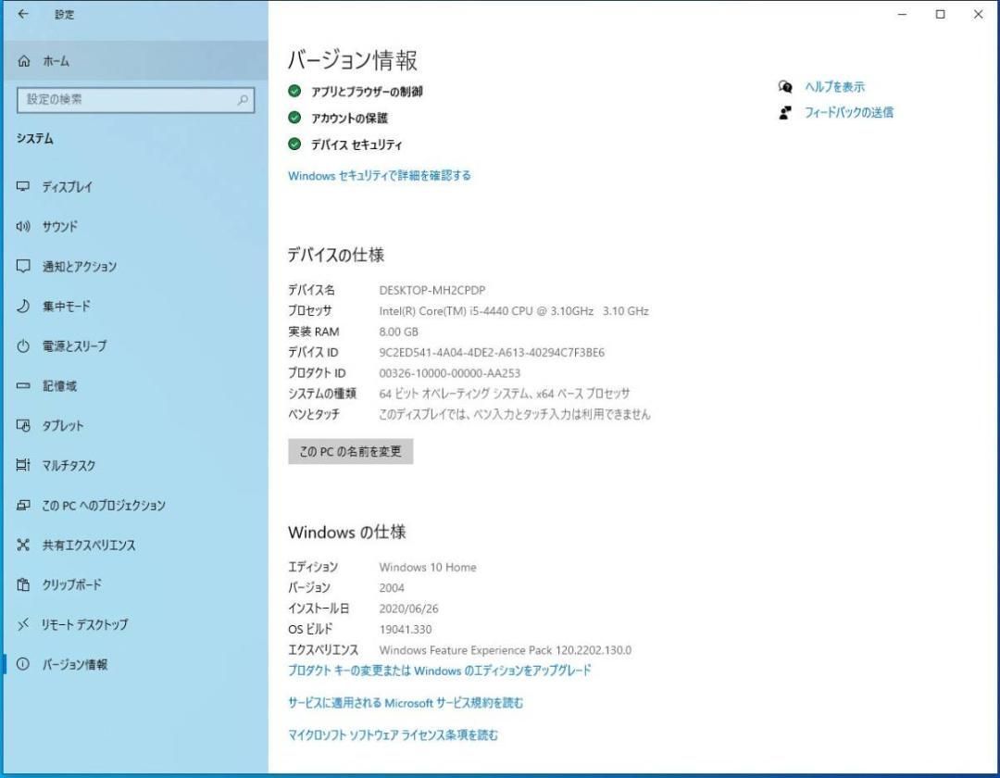Viewport: 1000px width, 778px height.
Task: Click the この PC へのプロジェクション icon
Action: pos(23,505)
